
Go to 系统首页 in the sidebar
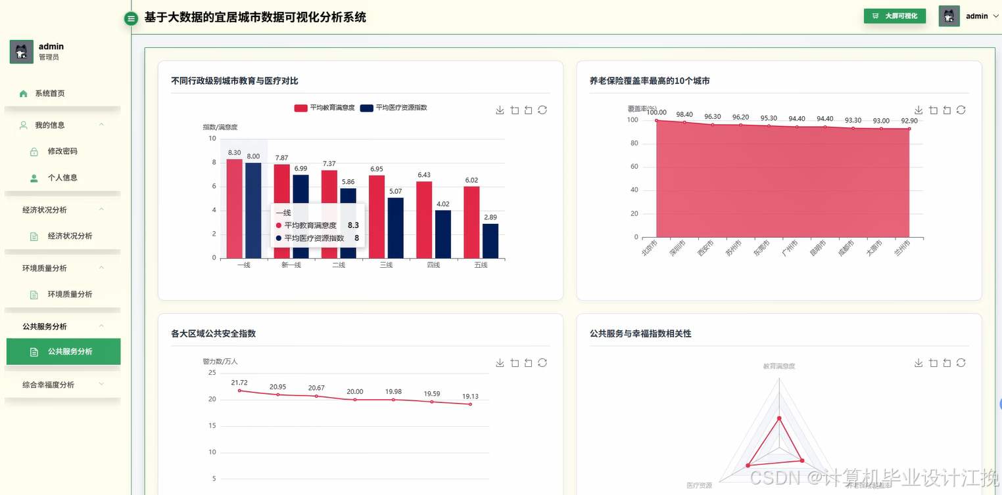tap(63, 93)
